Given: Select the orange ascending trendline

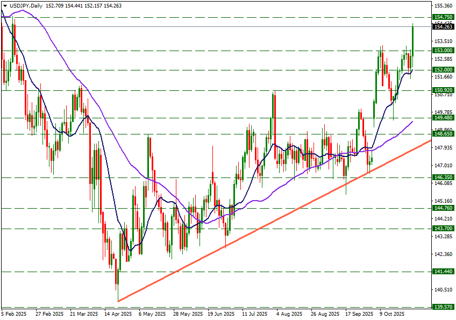Looking at the screenshot, I should pyautogui.click(x=269, y=223).
